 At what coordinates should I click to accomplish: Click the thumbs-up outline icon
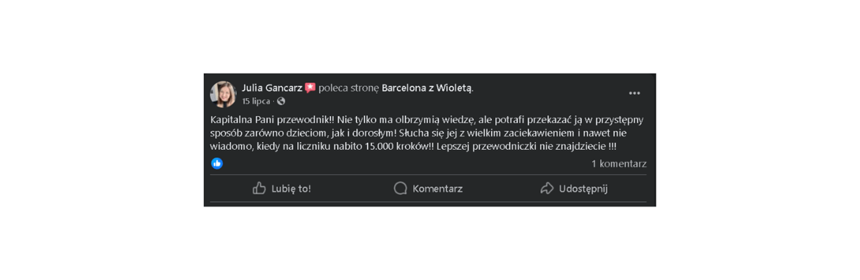coord(259,188)
